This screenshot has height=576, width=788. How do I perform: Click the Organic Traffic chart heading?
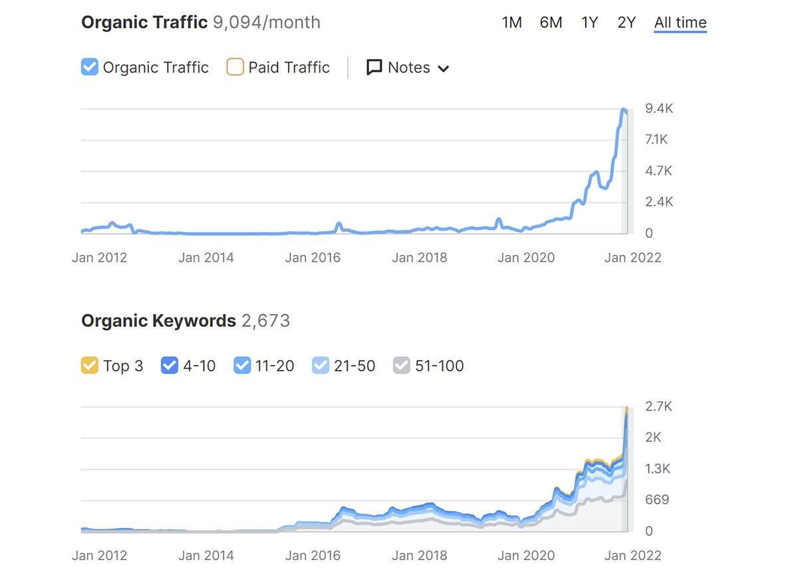[144, 23]
